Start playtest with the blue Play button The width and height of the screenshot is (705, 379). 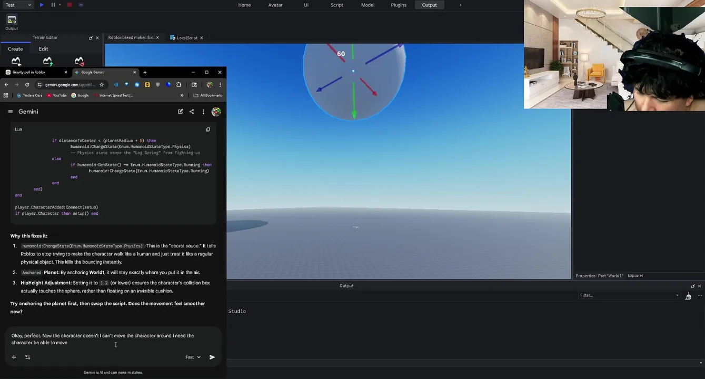(42, 5)
